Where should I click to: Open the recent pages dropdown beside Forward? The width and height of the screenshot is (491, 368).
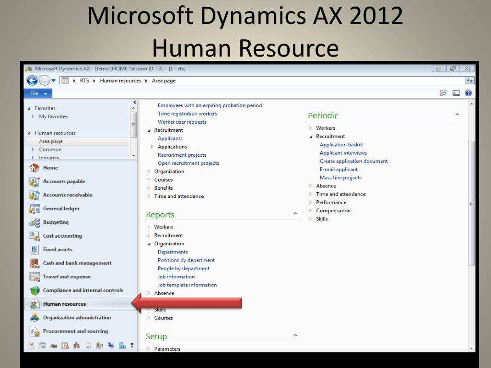pos(54,80)
